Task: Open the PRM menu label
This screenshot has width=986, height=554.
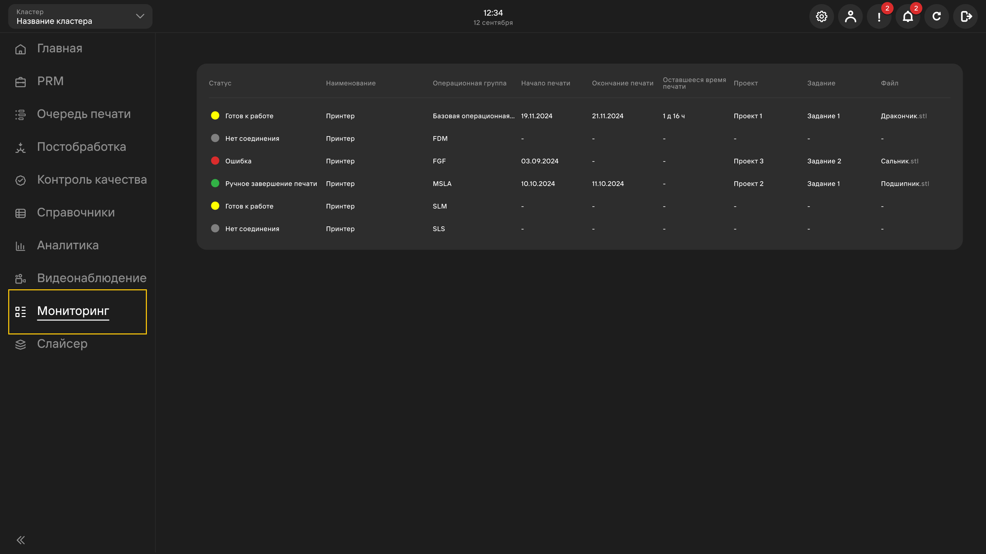Action: [x=51, y=81]
